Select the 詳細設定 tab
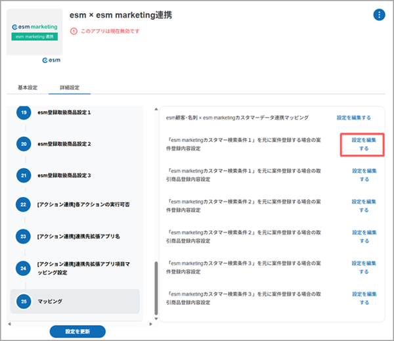Image resolution: width=394 pixels, height=341 pixels. coord(69,87)
